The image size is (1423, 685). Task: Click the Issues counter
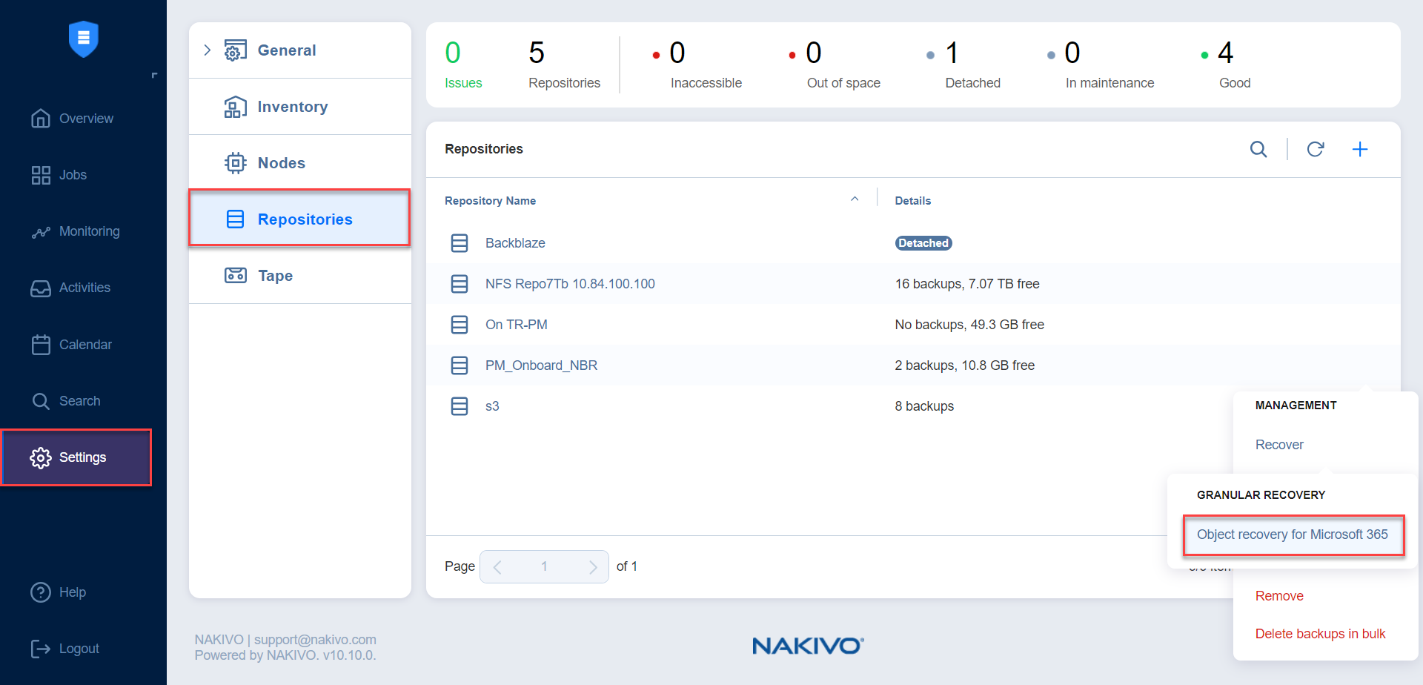[463, 64]
